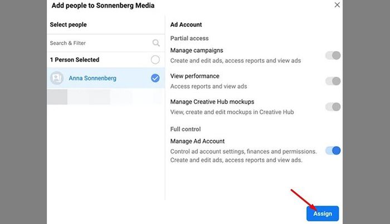
Task: Click the Ad Account heading
Action: tap(186, 24)
